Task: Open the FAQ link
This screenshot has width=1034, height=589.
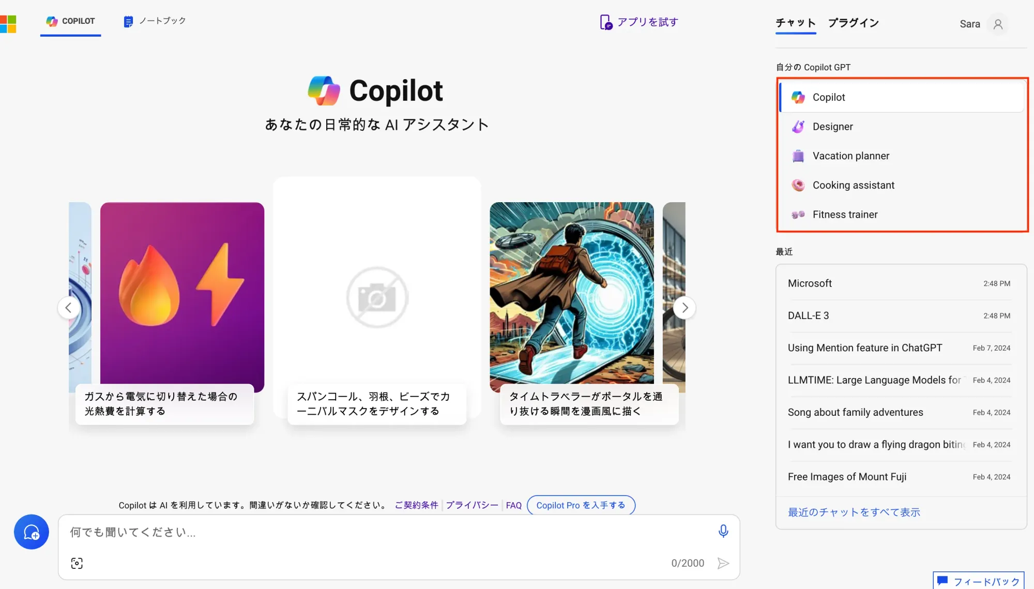Action: (513, 505)
